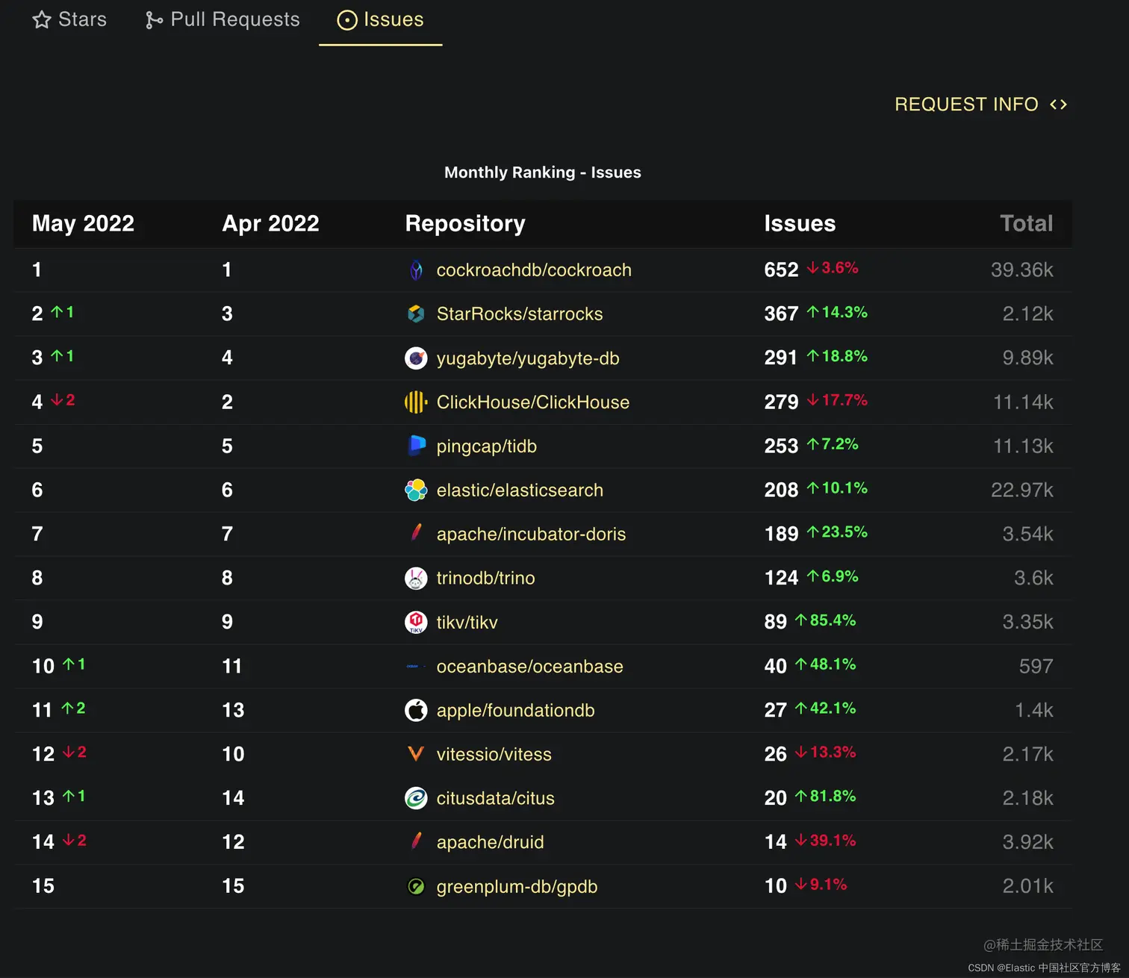
Task: Click the ClickHouse striped logo icon
Action: 416,402
